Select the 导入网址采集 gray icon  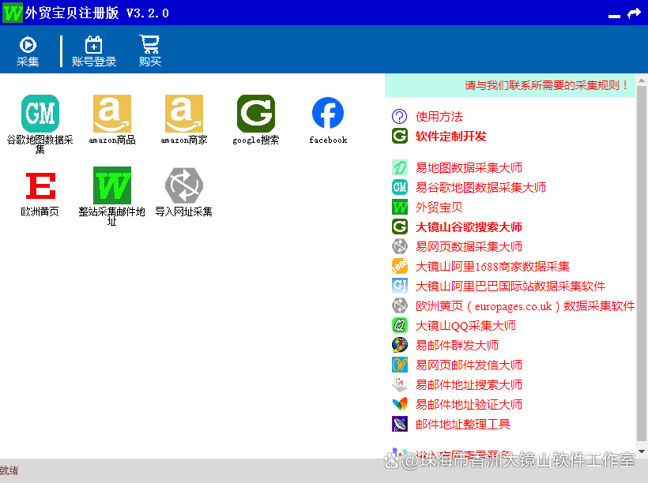[x=183, y=186]
